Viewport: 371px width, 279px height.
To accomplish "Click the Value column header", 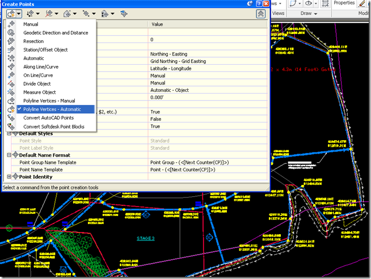I will [x=208, y=24].
